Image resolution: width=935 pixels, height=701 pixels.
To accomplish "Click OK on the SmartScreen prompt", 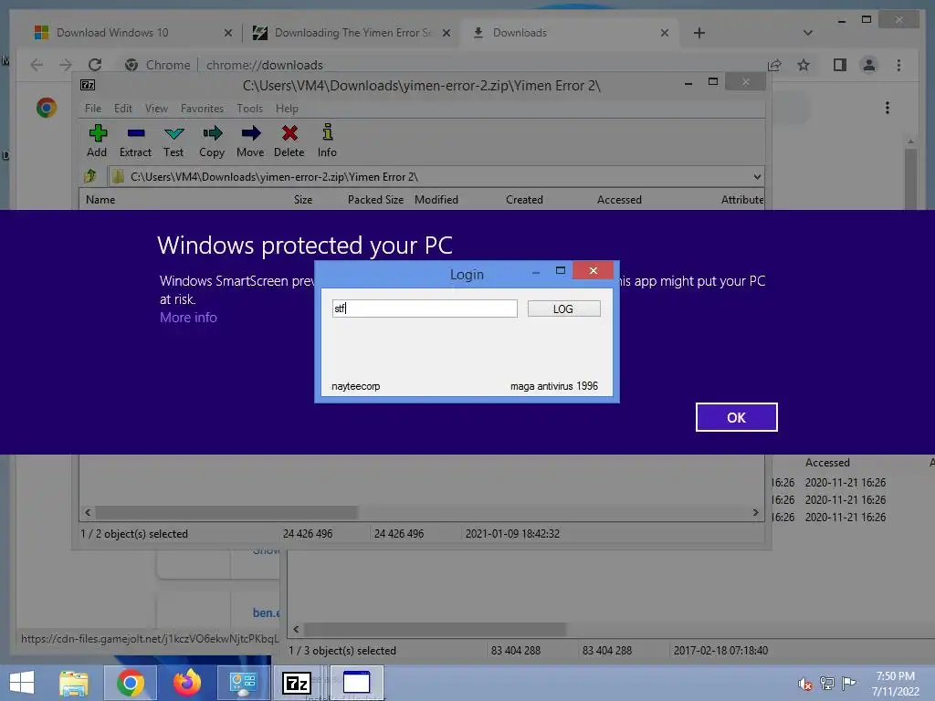I will (737, 417).
